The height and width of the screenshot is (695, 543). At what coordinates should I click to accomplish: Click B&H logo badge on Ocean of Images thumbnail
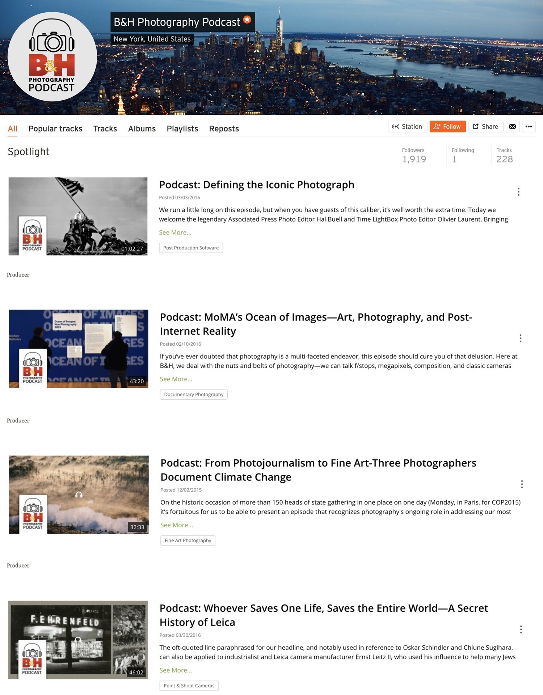pyautogui.click(x=33, y=368)
